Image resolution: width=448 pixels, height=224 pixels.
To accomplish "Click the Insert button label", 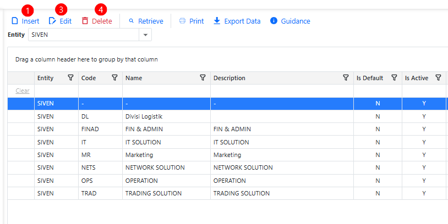I will pyautogui.click(x=31, y=21).
